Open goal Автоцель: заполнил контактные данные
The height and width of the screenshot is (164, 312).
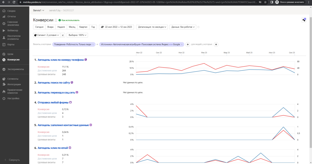pos(63,125)
